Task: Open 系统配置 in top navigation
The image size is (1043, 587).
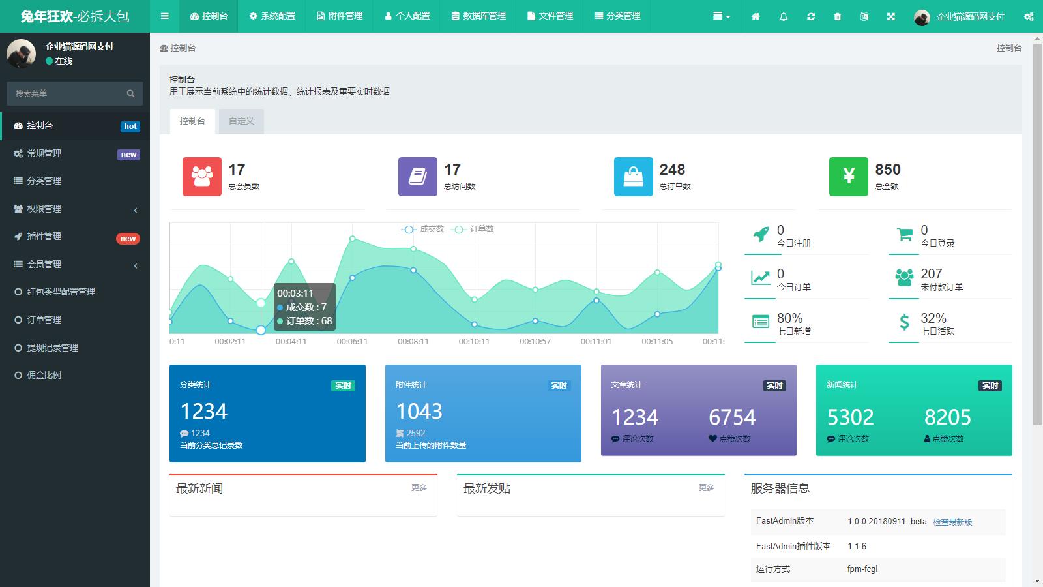Action: [272, 16]
